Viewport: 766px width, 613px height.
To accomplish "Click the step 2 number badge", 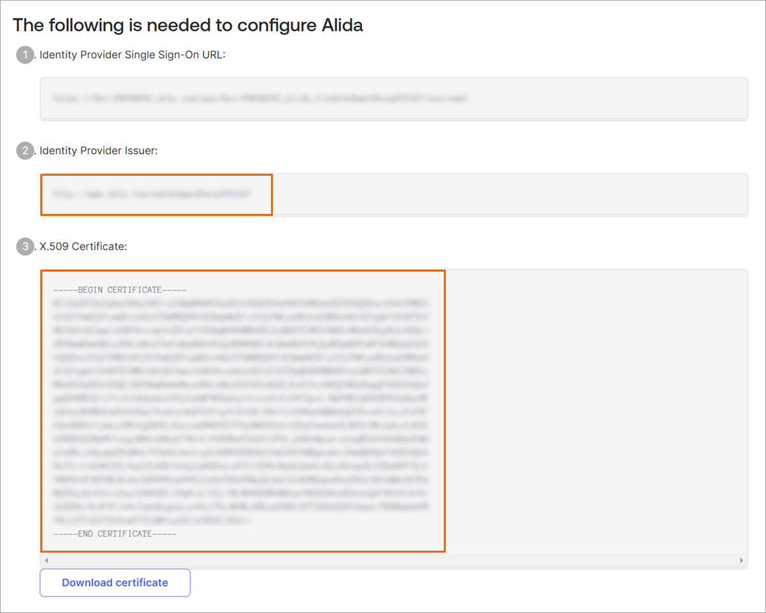I will (x=25, y=151).
